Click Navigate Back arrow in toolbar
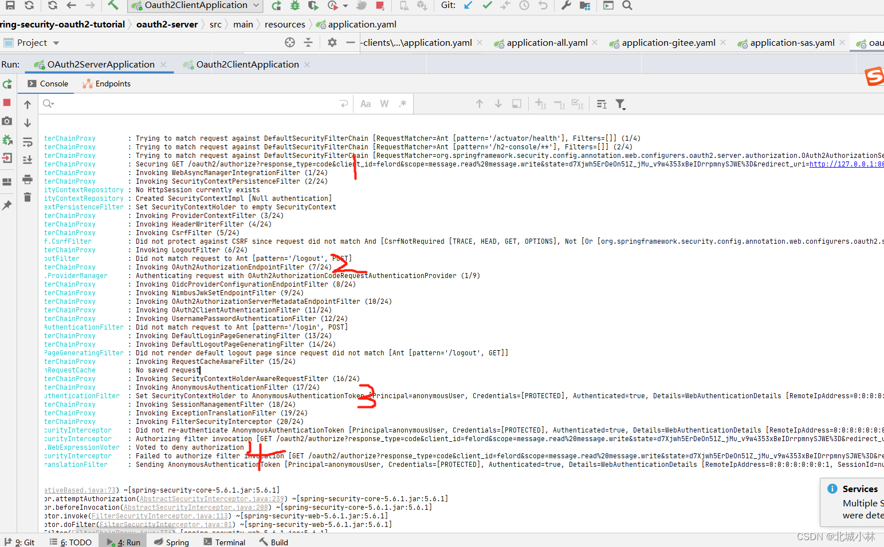The height and width of the screenshot is (547, 884). [71, 5]
